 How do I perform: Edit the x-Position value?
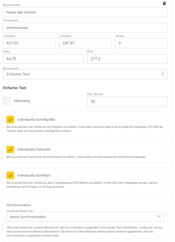(x=29, y=43)
